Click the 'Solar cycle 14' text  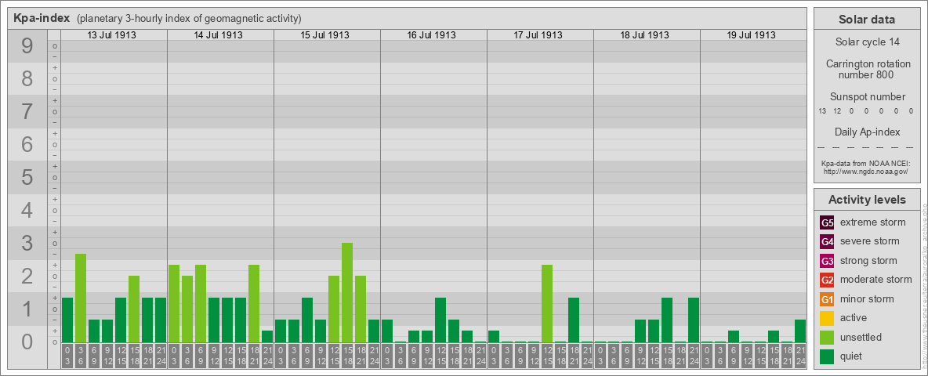click(867, 42)
